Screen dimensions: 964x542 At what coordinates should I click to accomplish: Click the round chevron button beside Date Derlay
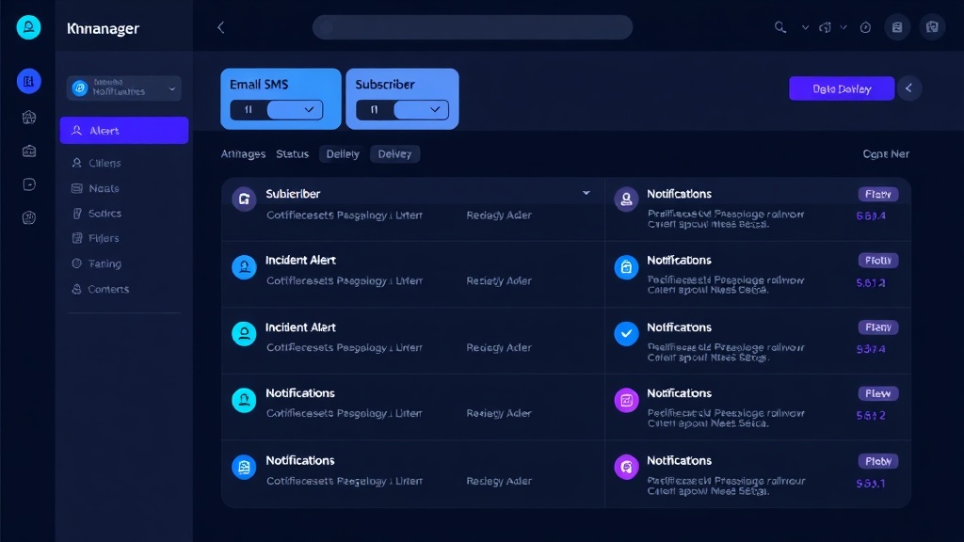click(908, 88)
